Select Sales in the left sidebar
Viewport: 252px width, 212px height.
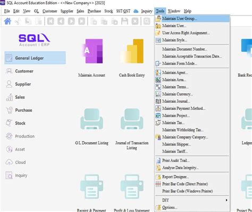point(35,97)
